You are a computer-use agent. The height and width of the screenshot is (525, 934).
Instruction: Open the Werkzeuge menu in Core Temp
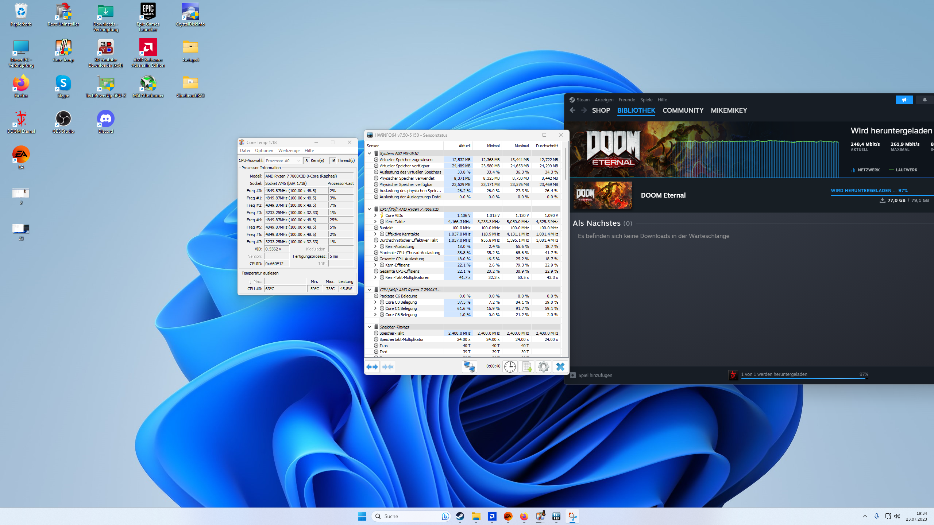(289, 151)
